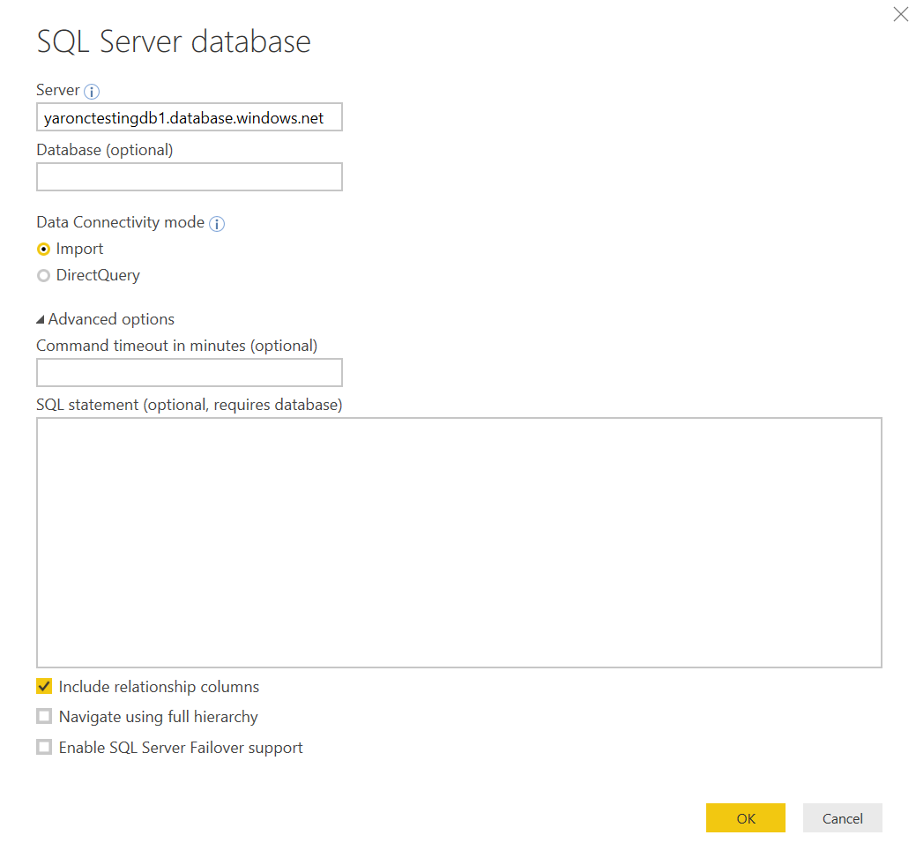Click the DirectQuery label text
Image resolution: width=916 pixels, height=850 pixels.
98,275
